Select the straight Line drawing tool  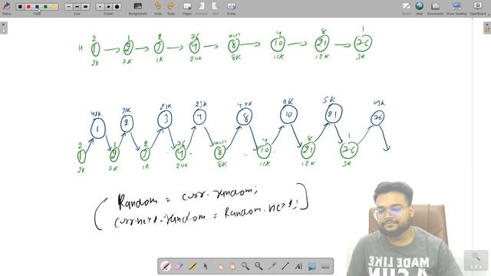(285, 266)
